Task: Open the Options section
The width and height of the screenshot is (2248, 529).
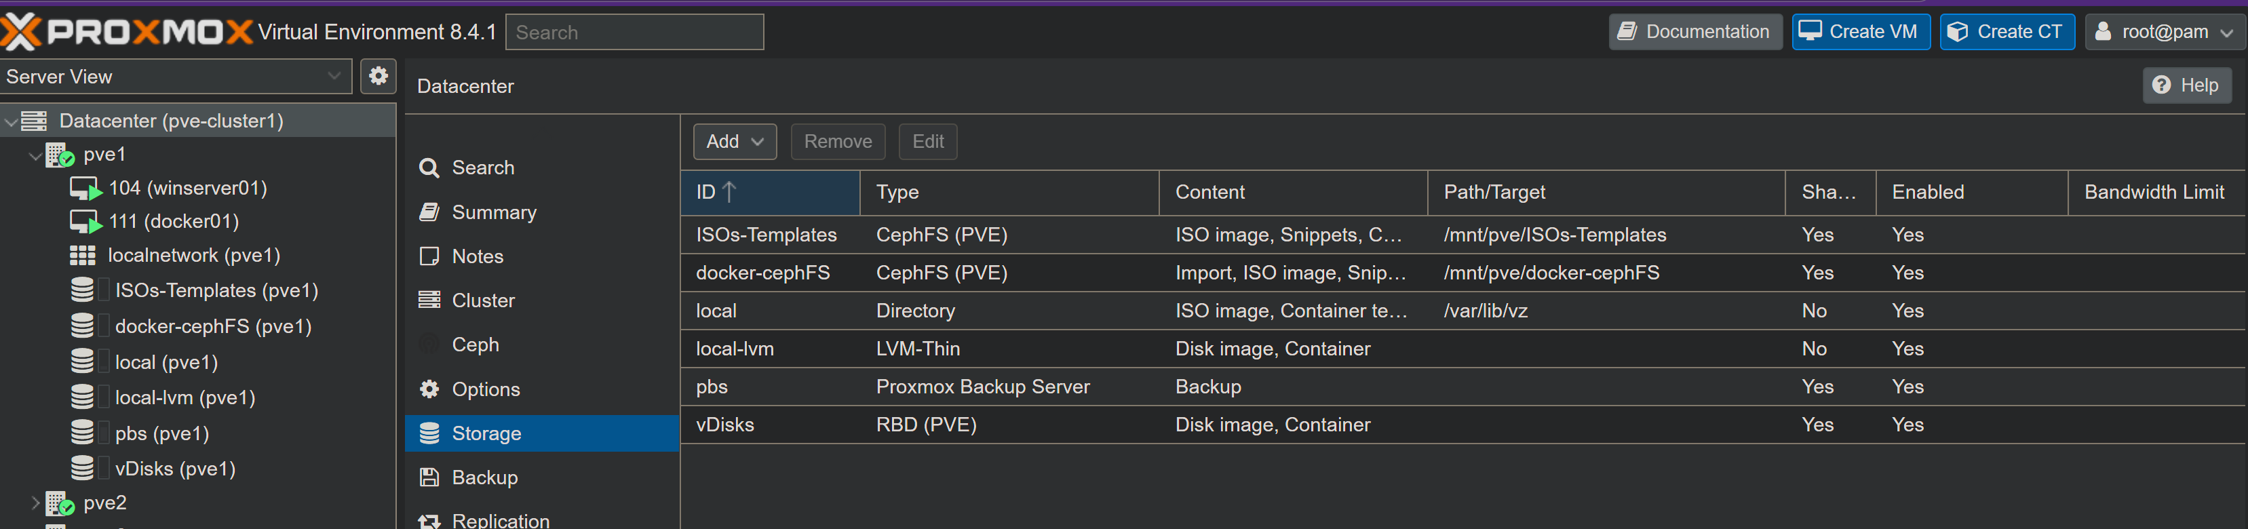Action: (x=542, y=389)
